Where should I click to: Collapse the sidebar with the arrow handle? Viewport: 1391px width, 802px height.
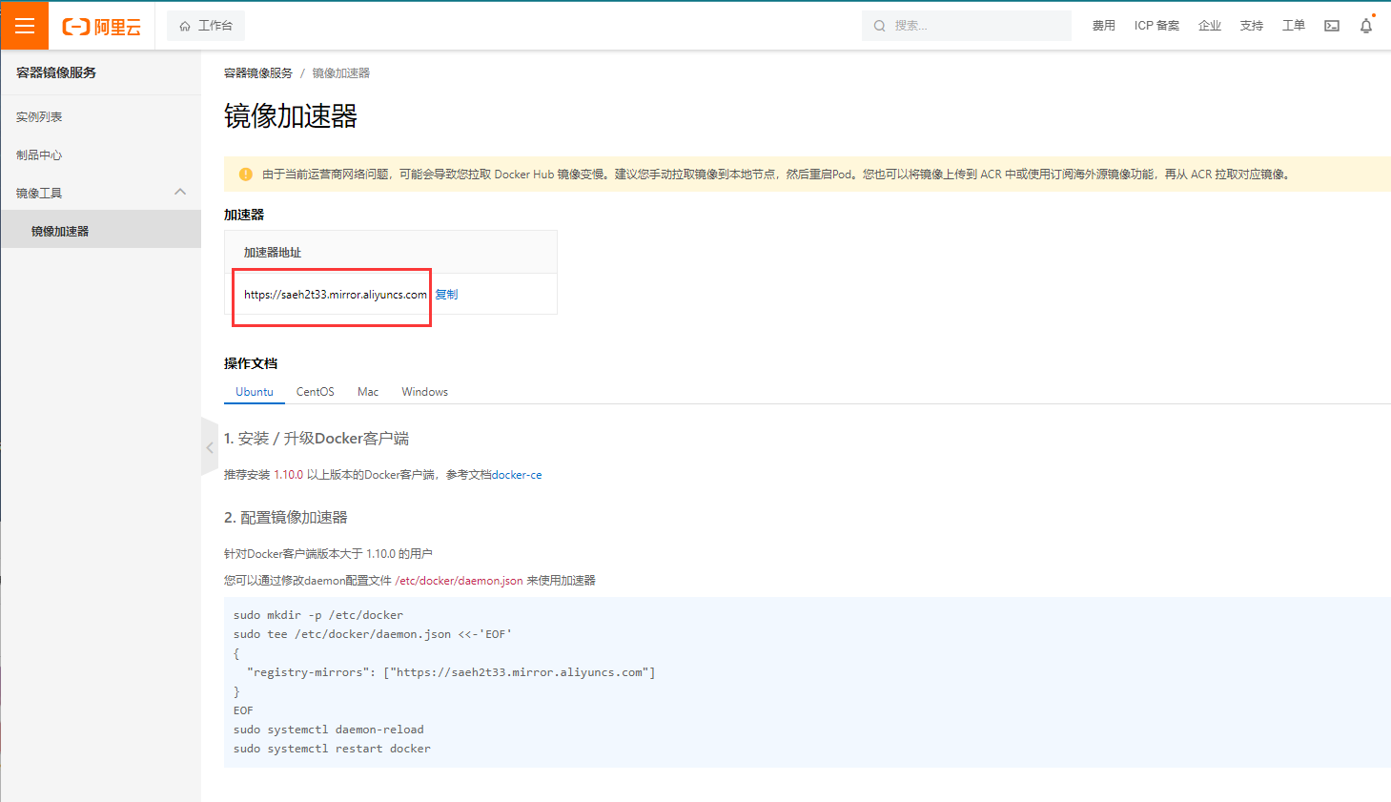tap(209, 447)
